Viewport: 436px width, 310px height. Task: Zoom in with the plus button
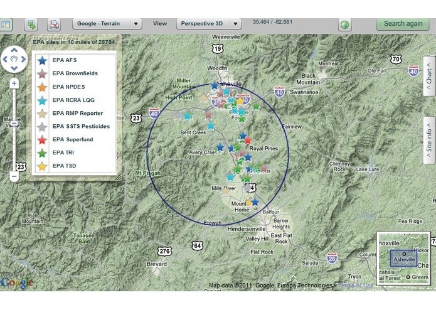14,83
